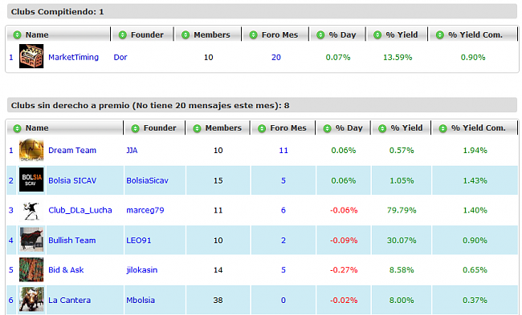
Task: Click the La Cantera bull statue image
Action: point(31,300)
